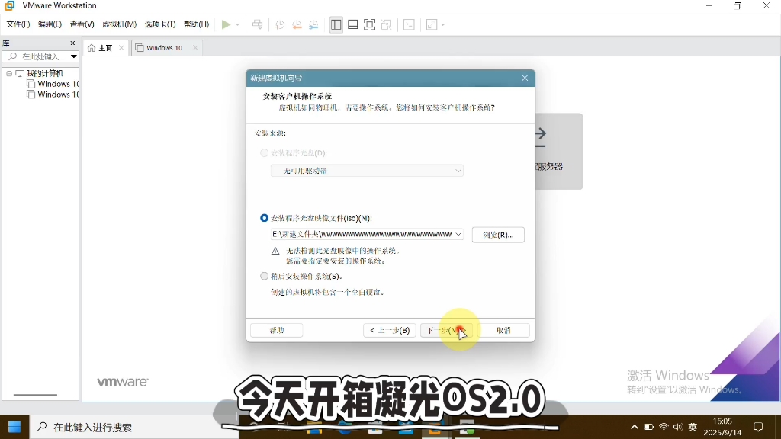781x439 pixels.
Task: Select the 安装程序光盘(D) radio option
Action: 265,152
